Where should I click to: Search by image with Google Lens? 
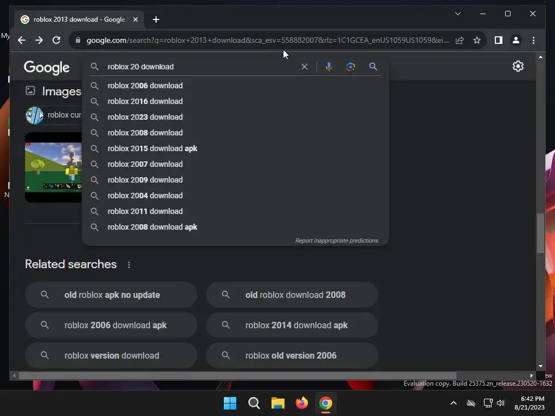351,67
